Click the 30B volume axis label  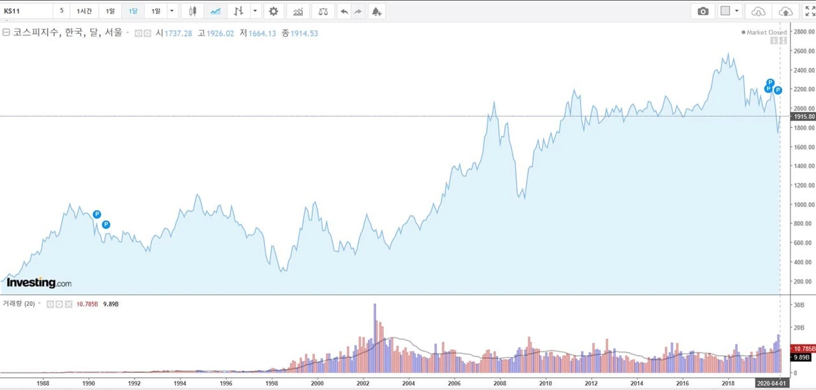(799, 305)
